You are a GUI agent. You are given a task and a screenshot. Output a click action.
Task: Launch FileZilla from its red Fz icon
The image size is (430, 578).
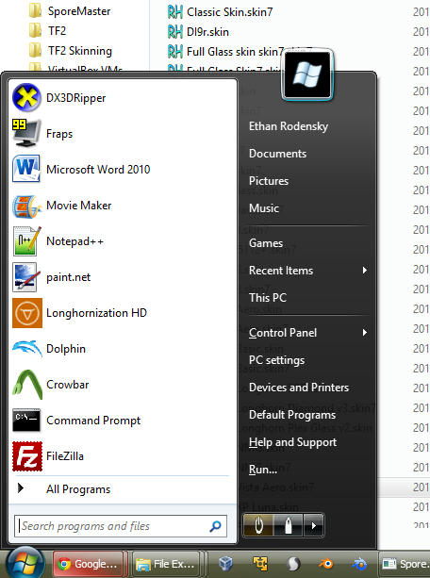point(27,456)
